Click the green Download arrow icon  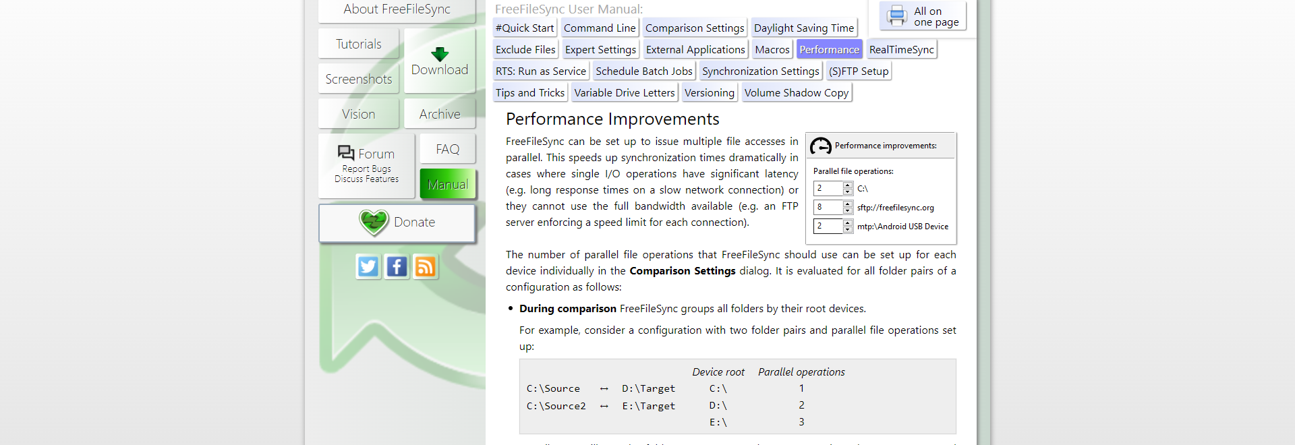440,54
